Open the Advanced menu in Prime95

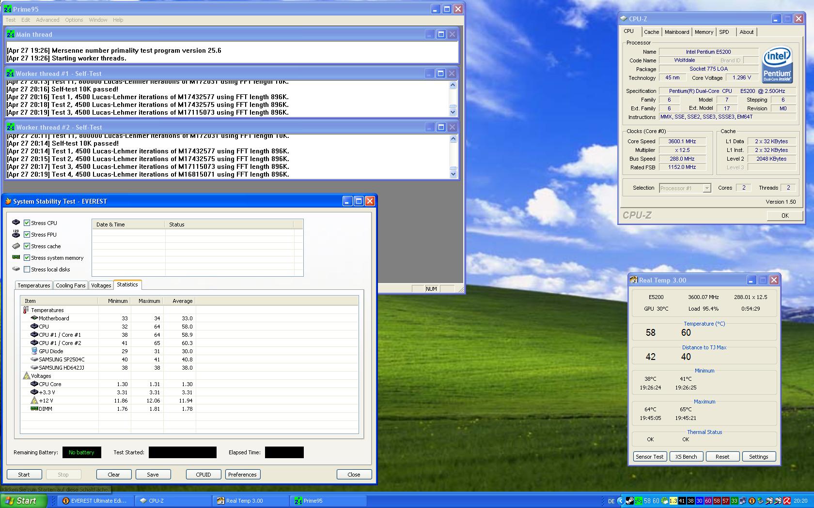point(47,20)
